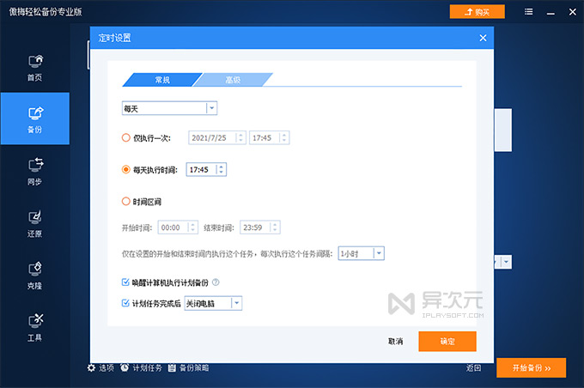
Task: Click the gear icon beside 选项
Action: (91, 368)
